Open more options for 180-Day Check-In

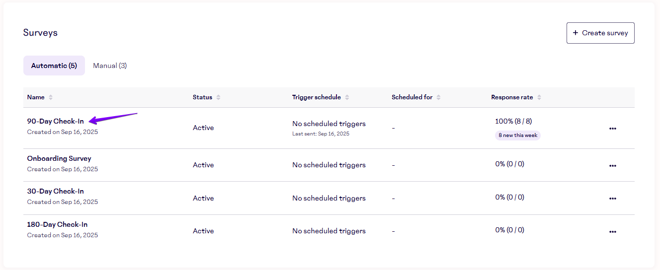612,232
